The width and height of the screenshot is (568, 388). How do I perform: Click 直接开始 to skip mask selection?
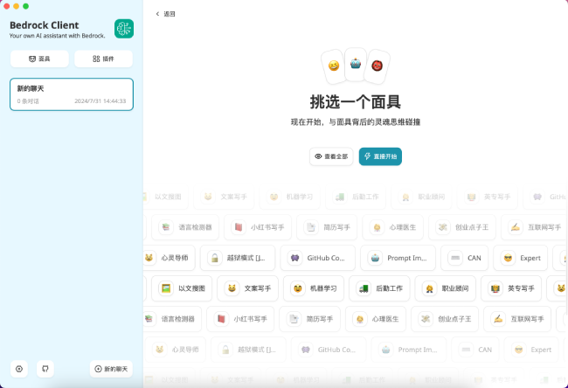tap(380, 156)
